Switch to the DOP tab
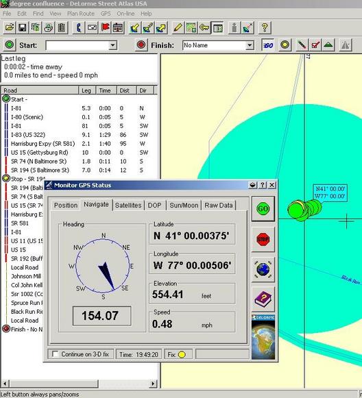The width and height of the screenshot is (362, 398). coord(155,205)
